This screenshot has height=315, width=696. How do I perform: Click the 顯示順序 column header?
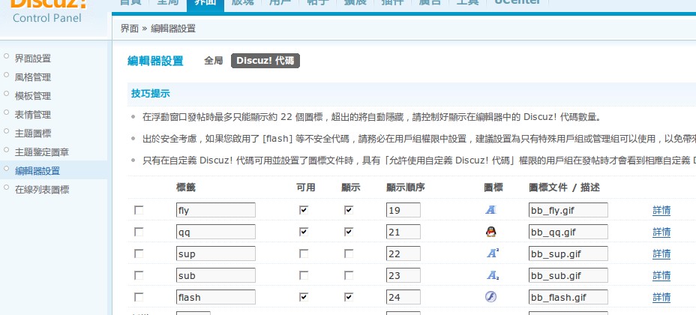(x=405, y=187)
